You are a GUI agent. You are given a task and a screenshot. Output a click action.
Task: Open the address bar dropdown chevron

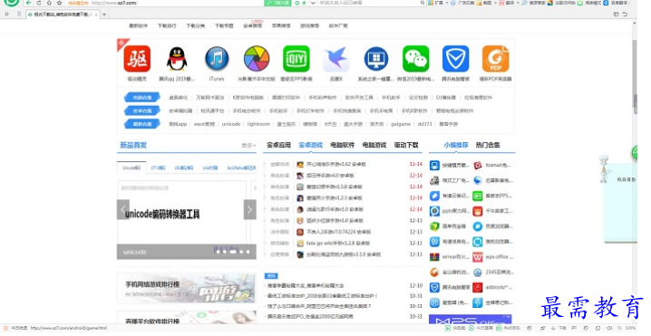(313, 3)
